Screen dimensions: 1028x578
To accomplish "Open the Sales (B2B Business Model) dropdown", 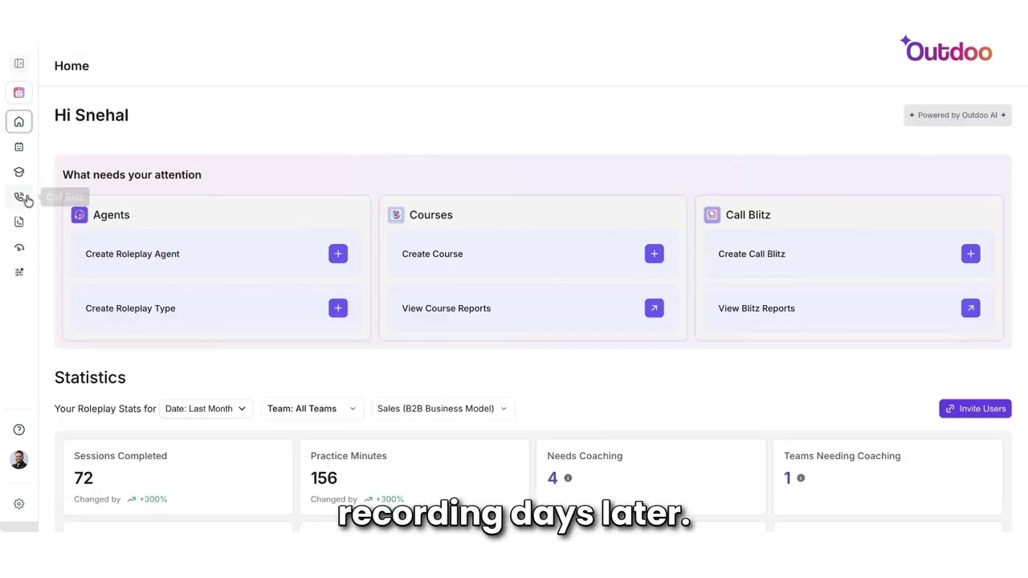I will point(442,409).
